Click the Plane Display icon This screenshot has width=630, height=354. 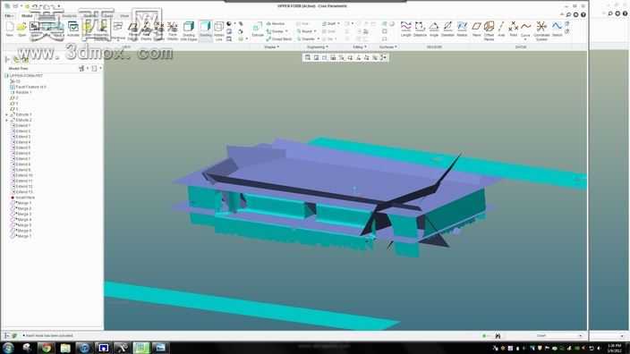point(132,30)
